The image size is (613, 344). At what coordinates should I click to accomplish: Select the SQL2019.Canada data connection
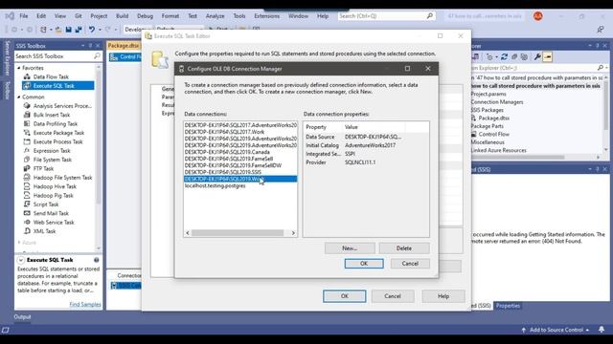tap(227, 152)
